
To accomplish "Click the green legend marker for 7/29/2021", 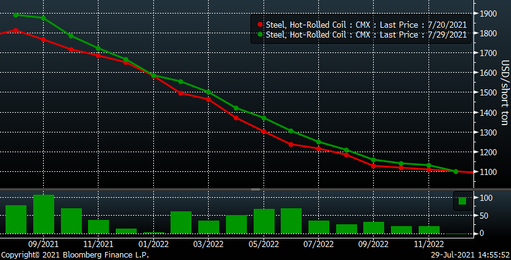I will coord(260,35).
